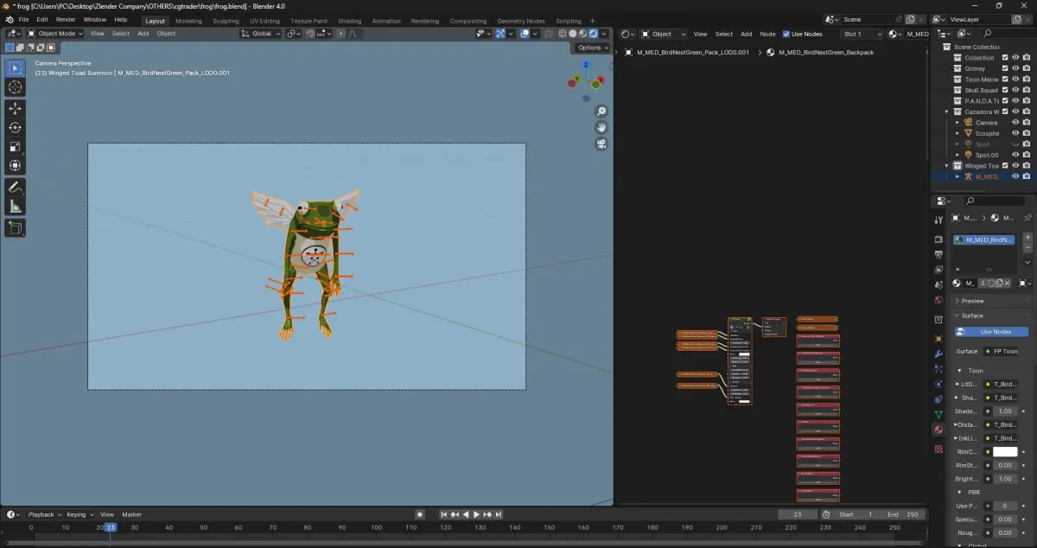Open the Slot 1 material slot dropdown
Screen dimensions: 1037x548
click(x=862, y=34)
